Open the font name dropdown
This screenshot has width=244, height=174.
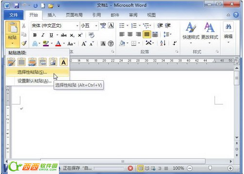click(77, 26)
